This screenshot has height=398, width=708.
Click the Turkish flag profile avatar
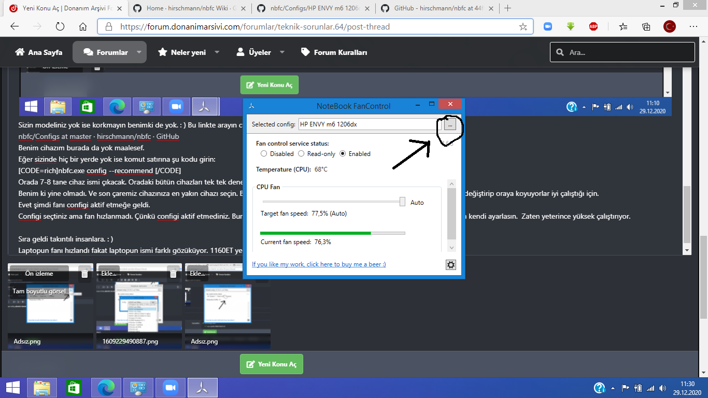670,26
